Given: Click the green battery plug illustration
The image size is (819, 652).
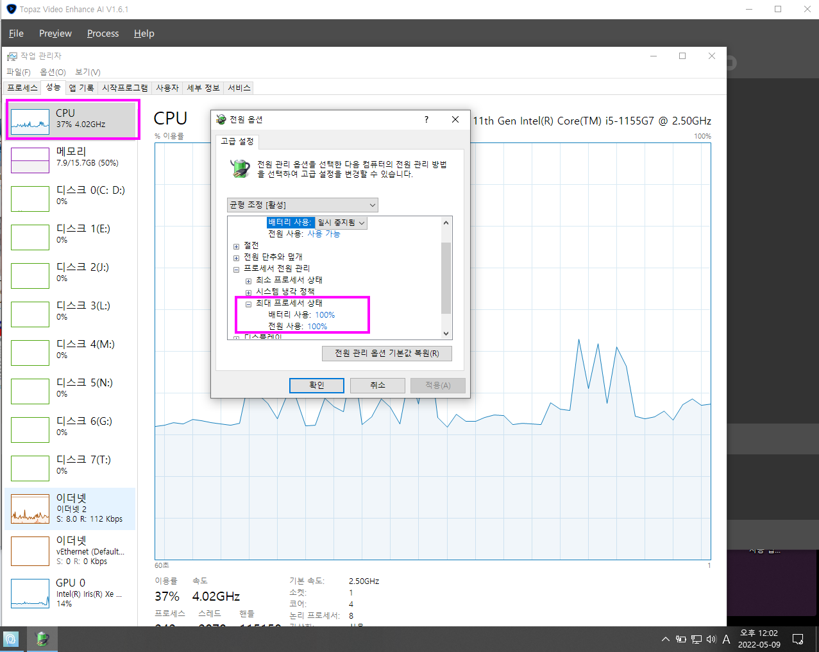Looking at the screenshot, I should (241, 169).
